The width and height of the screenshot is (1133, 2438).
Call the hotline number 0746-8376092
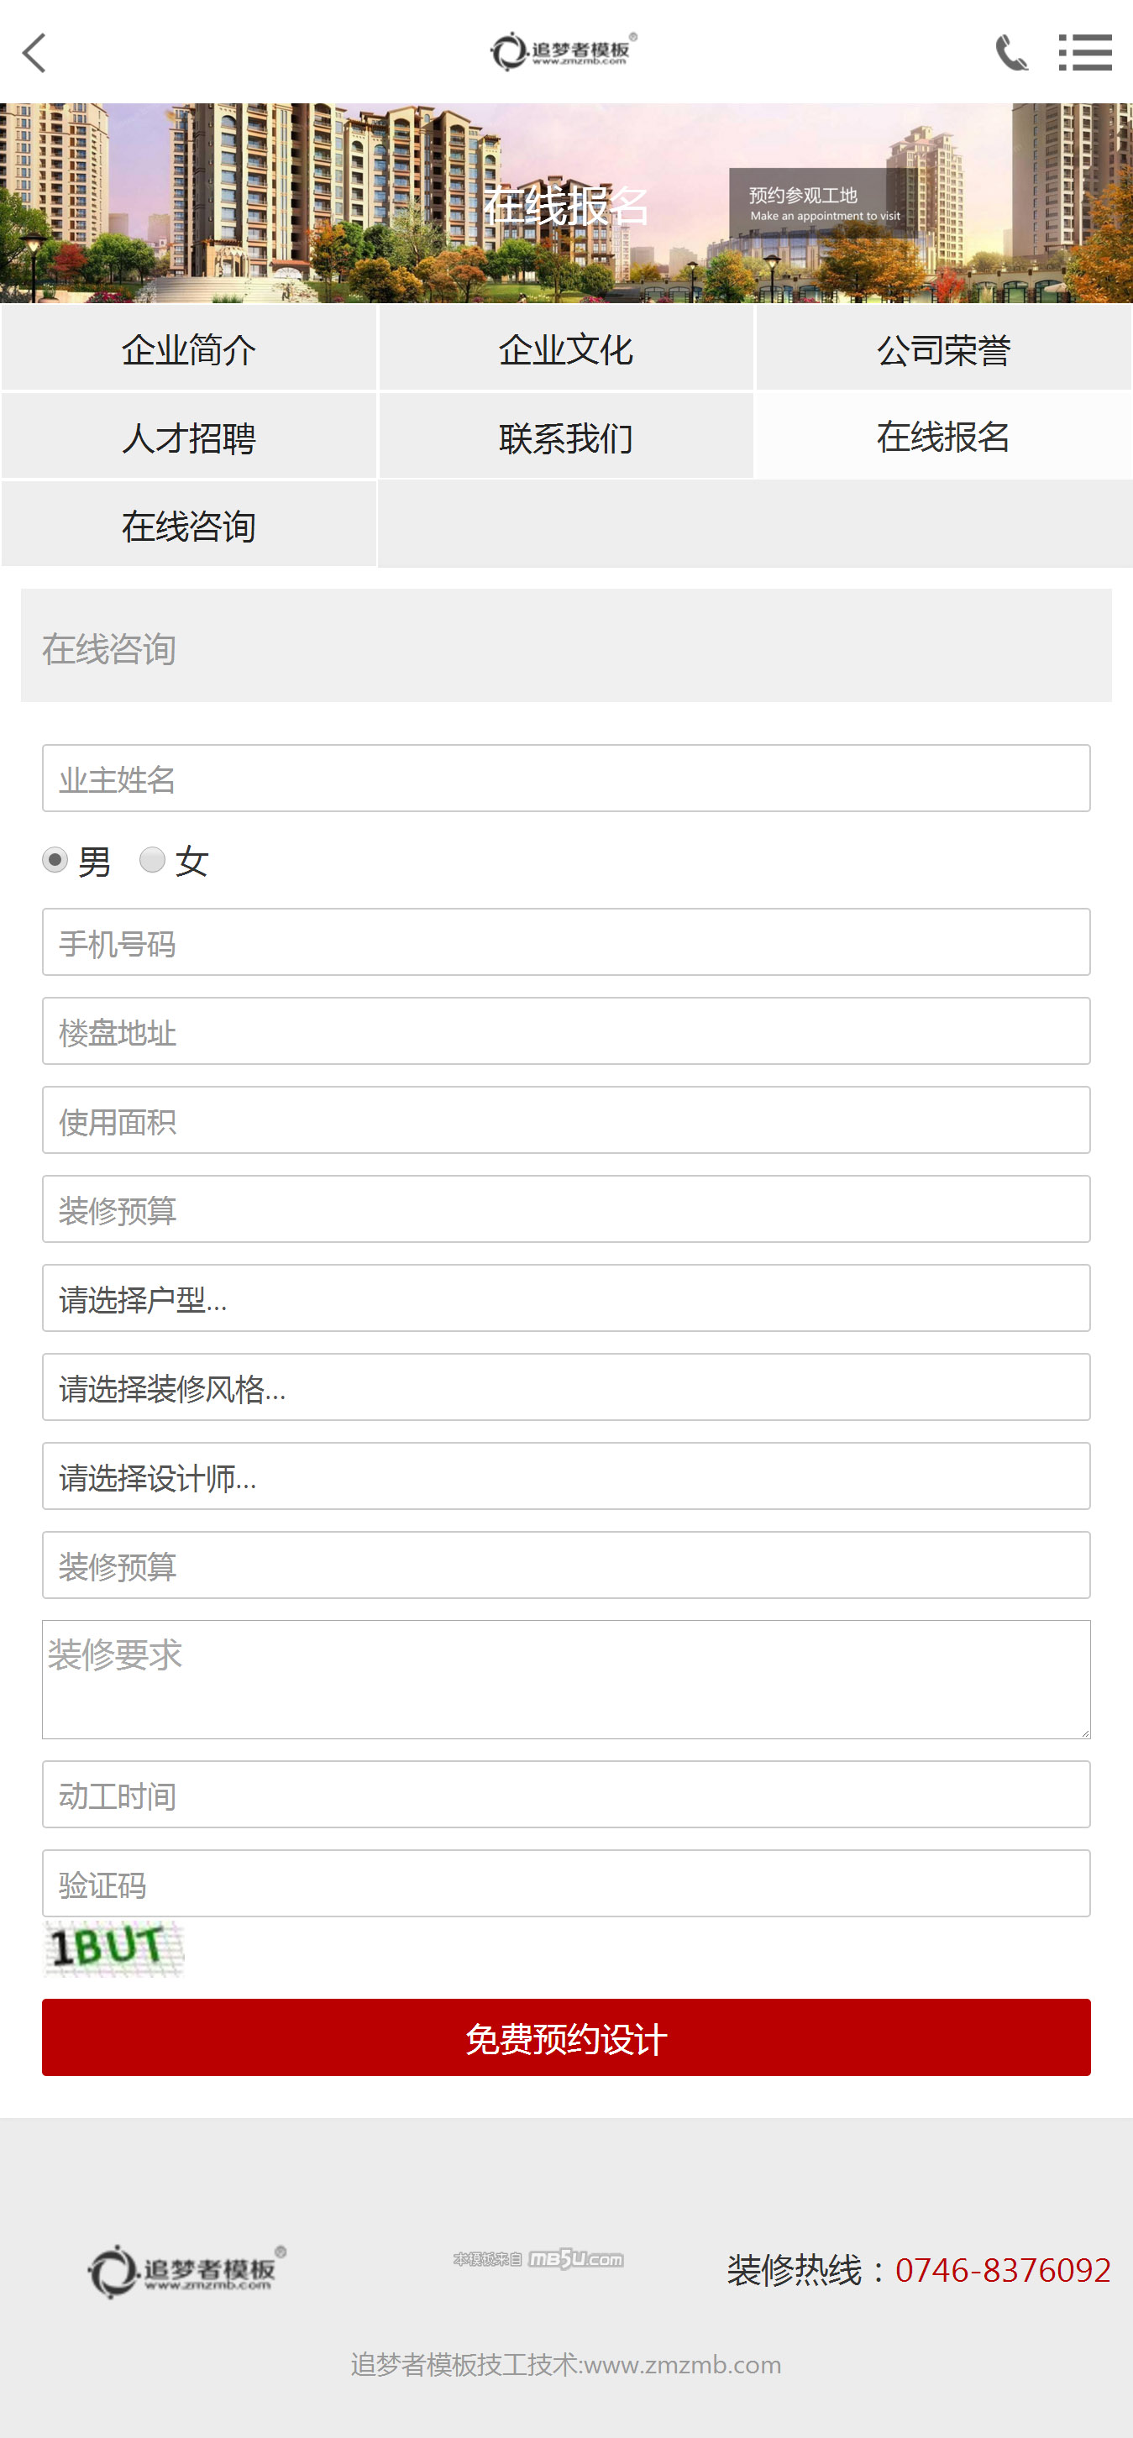tap(1002, 2269)
